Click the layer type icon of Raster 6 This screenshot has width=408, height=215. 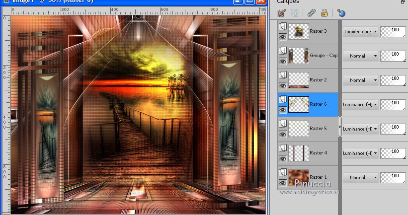click(283, 99)
